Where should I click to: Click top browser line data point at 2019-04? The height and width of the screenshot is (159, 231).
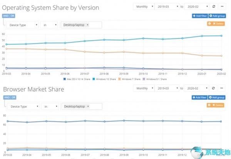point(27,122)
